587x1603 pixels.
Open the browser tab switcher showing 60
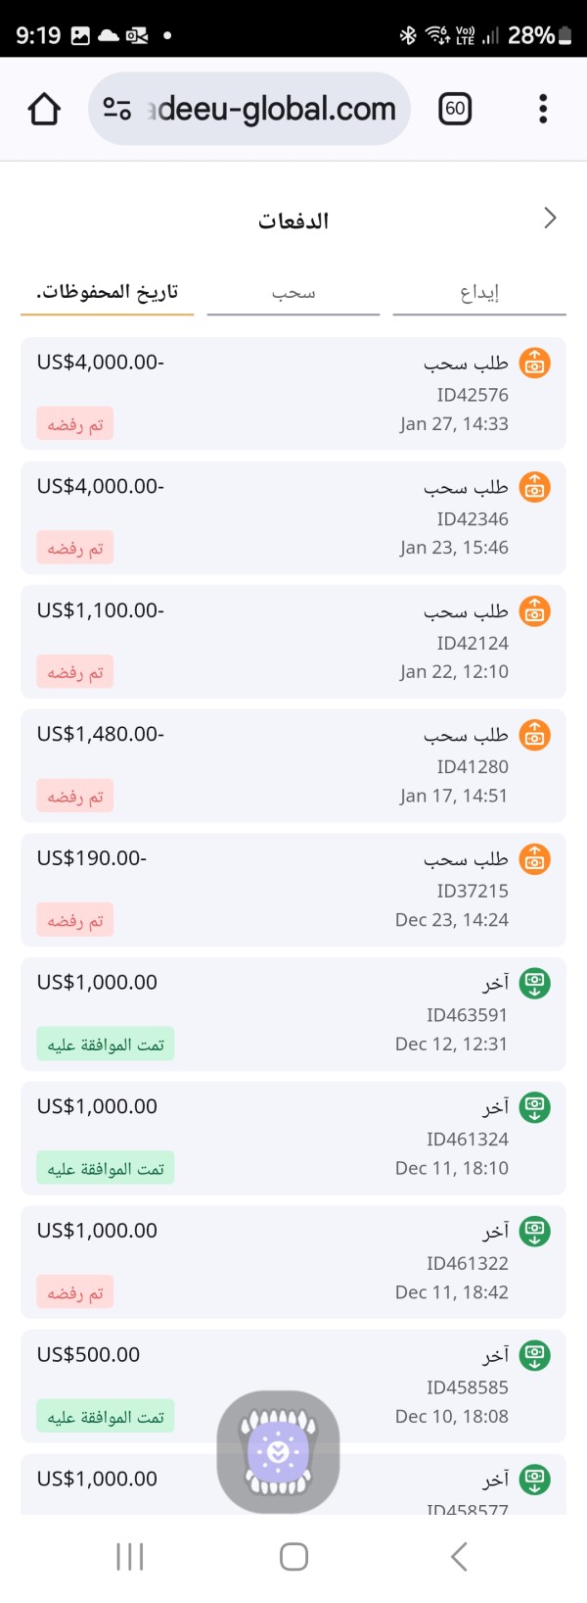click(x=455, y=109)
